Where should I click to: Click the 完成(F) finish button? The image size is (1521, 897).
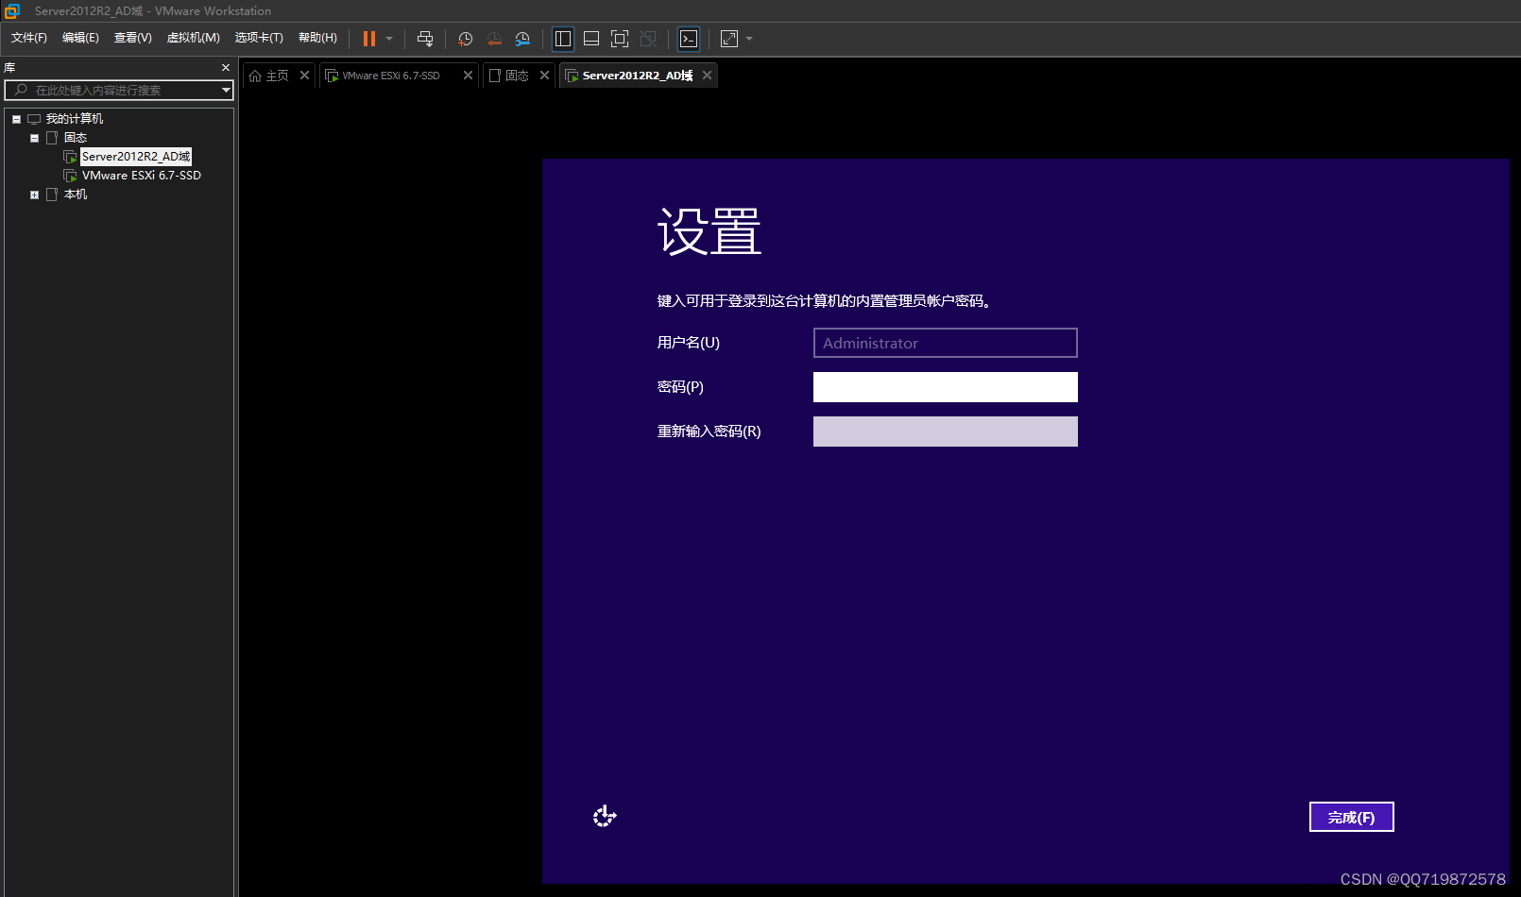pos(1352,817)
